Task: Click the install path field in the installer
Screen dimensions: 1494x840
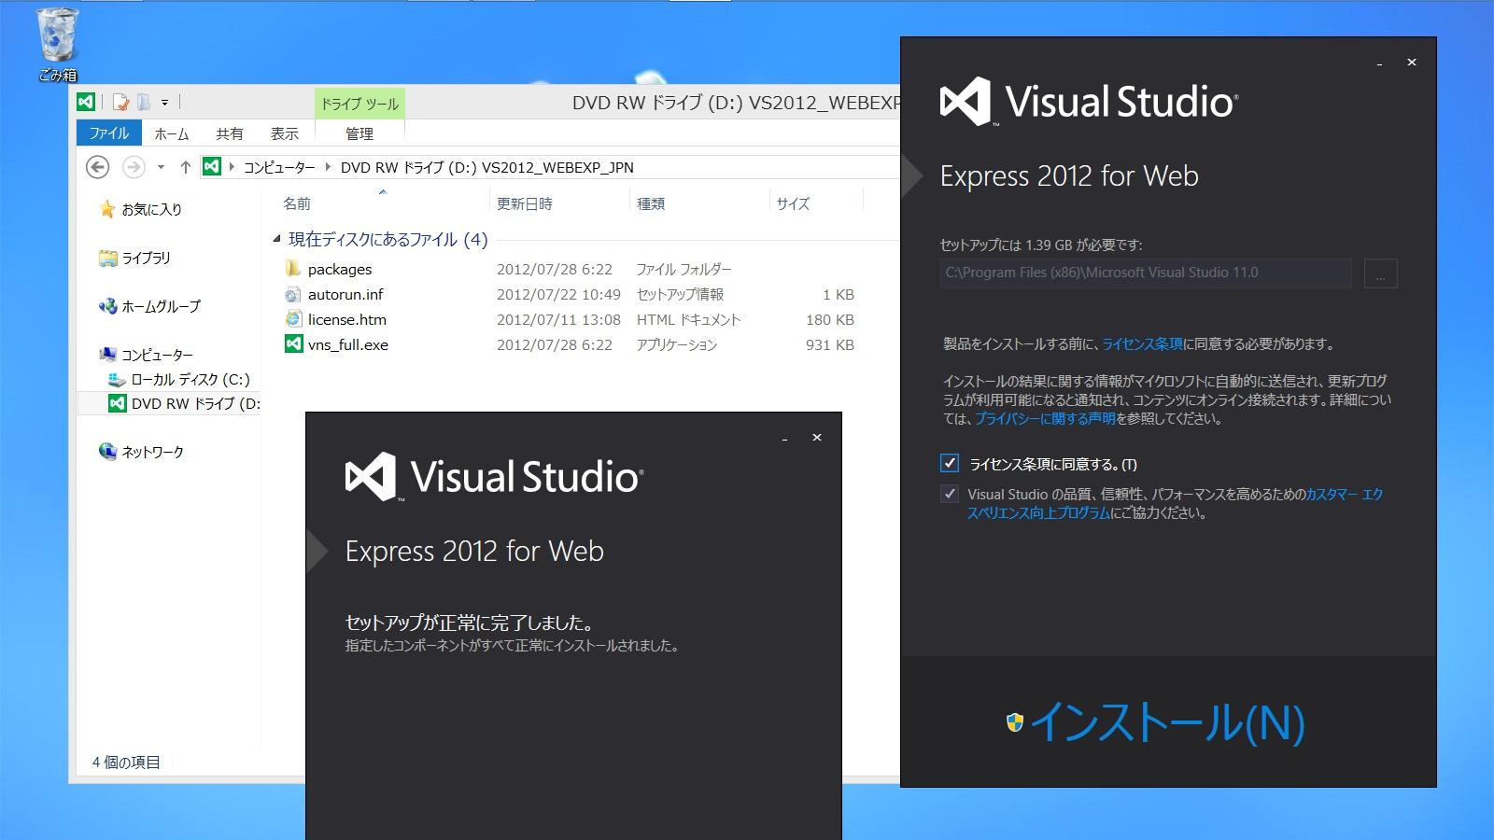Action: coord(1146,273)
